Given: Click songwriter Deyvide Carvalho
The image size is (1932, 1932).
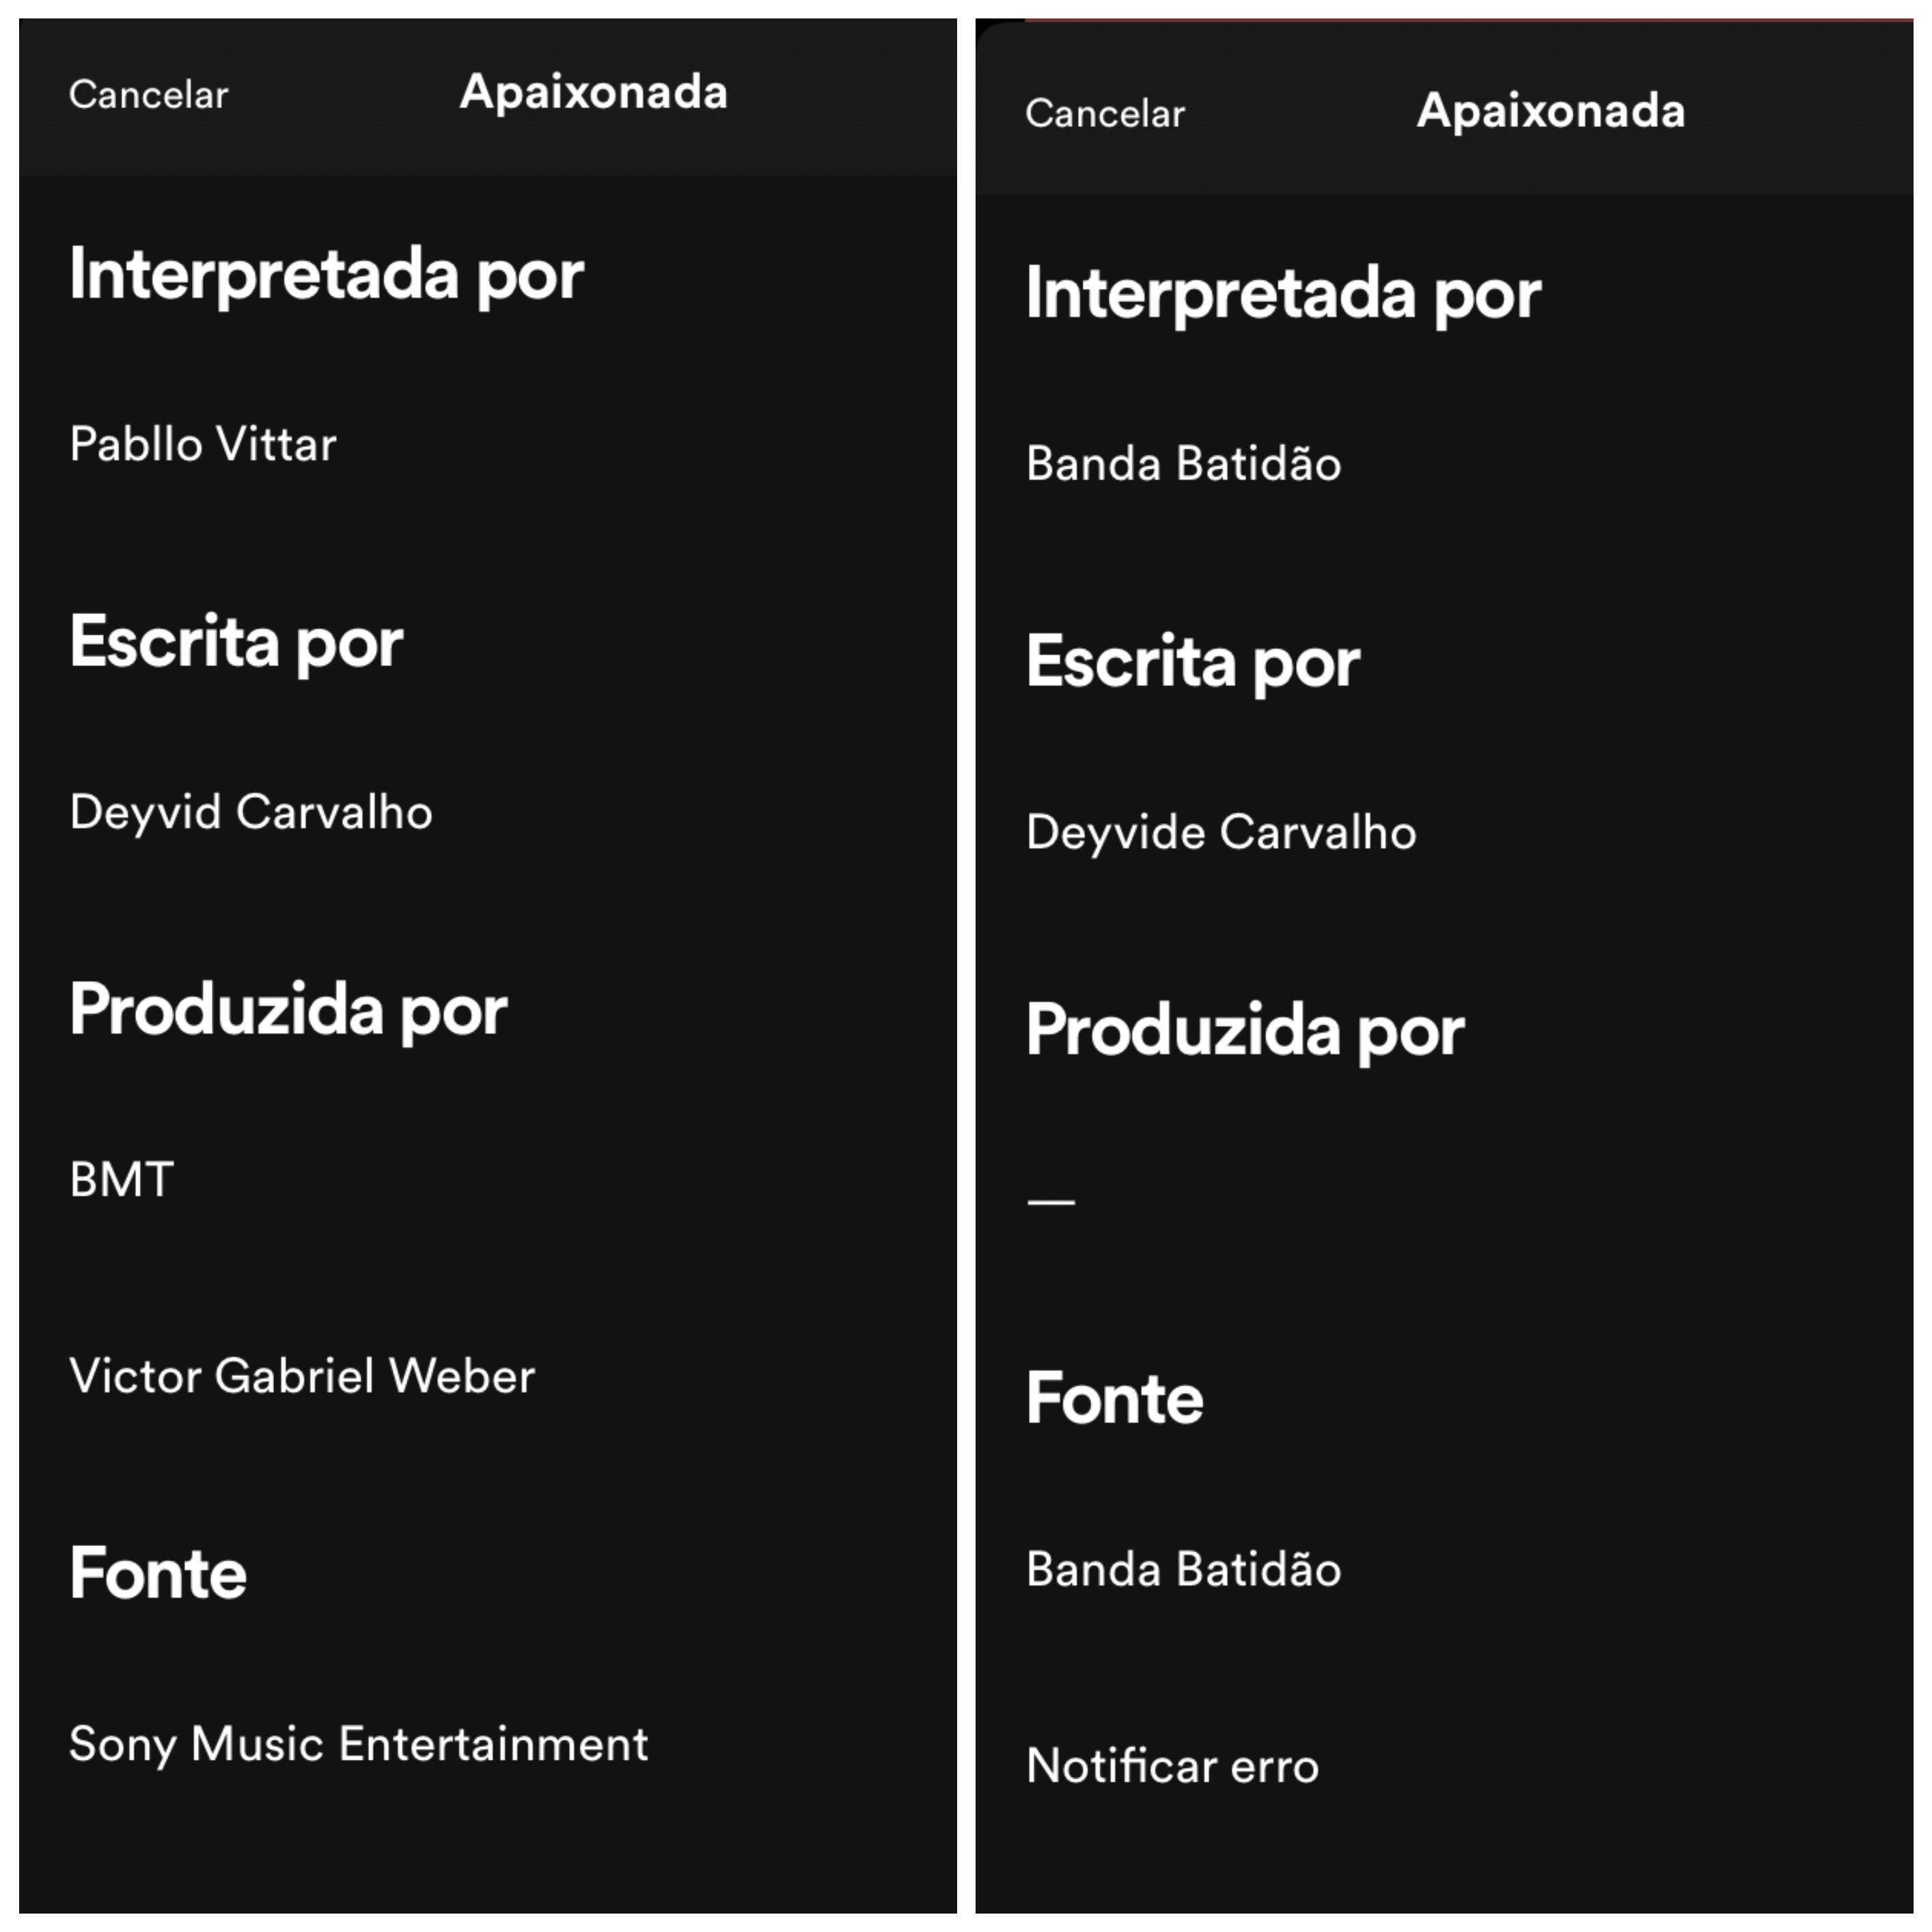Looking at the screenshot, I should [x=1221, y=832].
